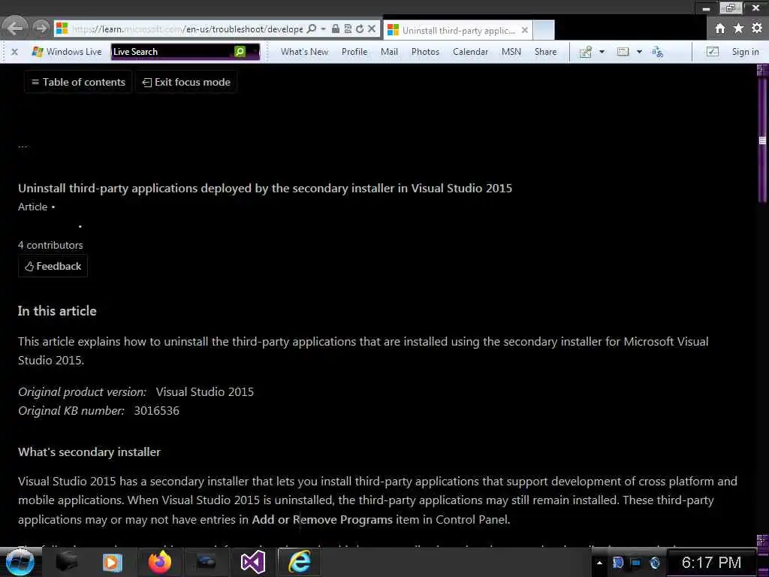Open the Windows Live logo button
Screen dimensions: 769x577
point(66,52)
